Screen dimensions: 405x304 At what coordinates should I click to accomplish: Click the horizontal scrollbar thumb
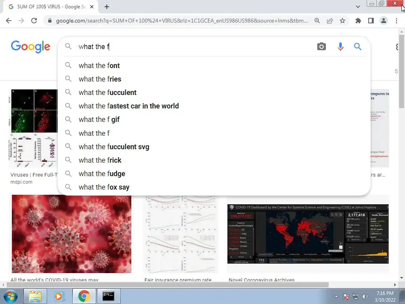click(167, 285)
